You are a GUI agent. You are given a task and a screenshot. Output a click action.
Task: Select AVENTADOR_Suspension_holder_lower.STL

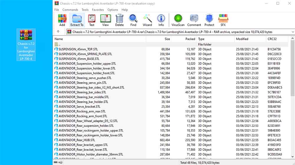coord(87,68)
